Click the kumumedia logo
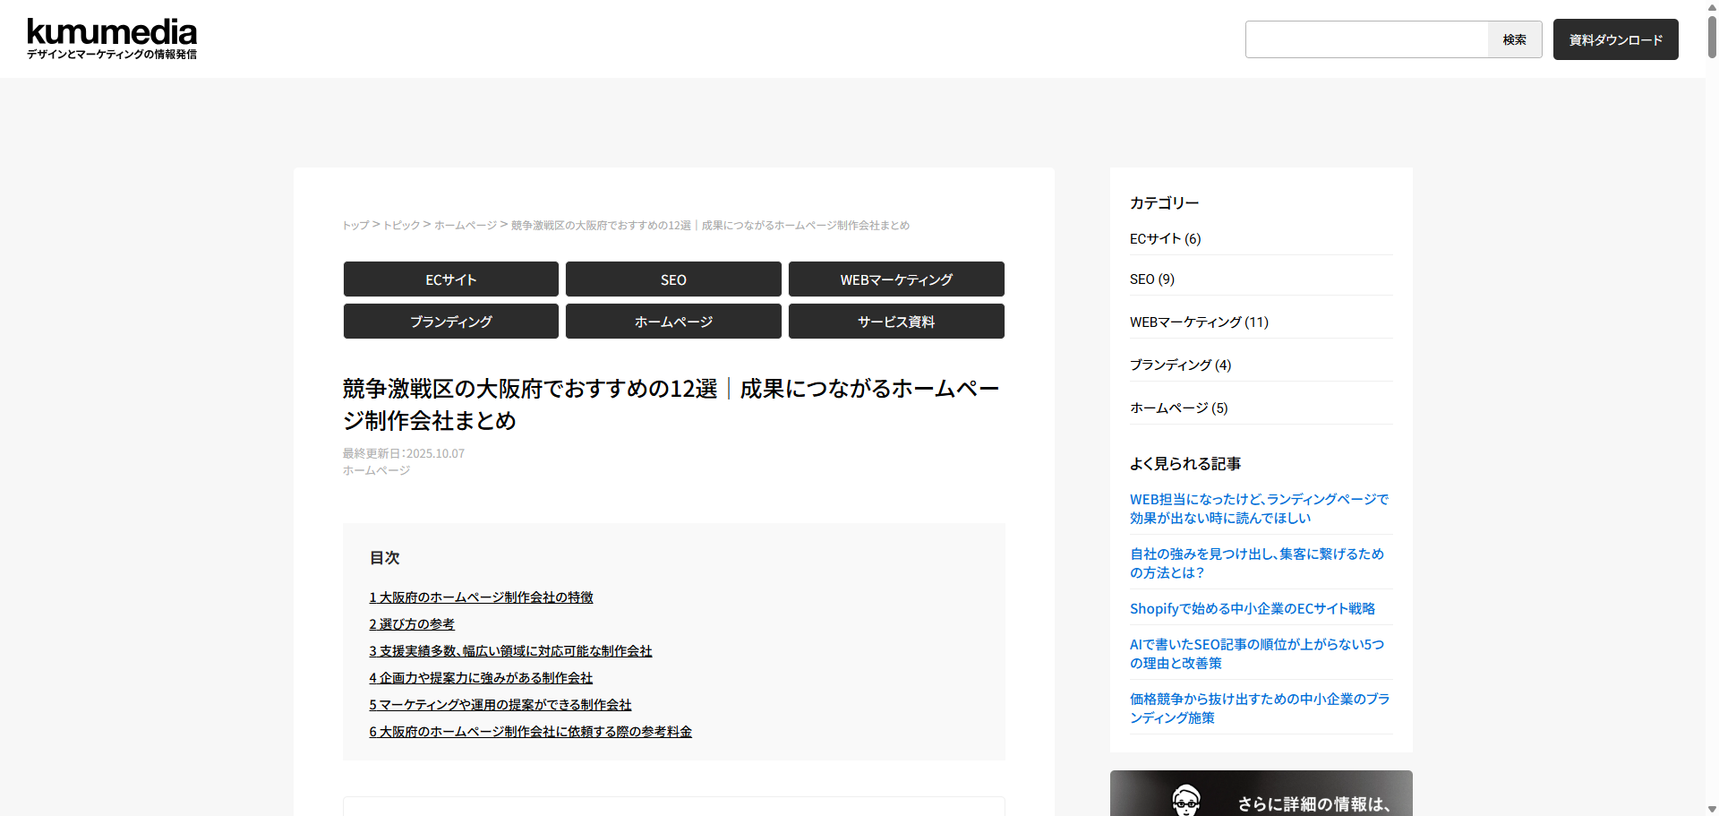 pos(112,39)
